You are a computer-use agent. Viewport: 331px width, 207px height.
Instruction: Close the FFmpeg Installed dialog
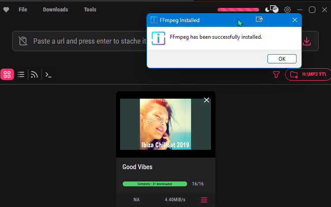tap(295, 20)
